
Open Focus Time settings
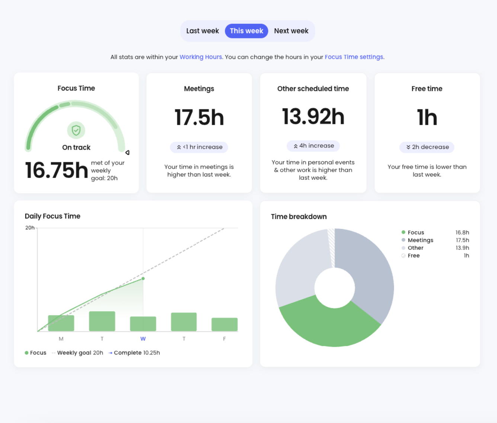point(353,57)
